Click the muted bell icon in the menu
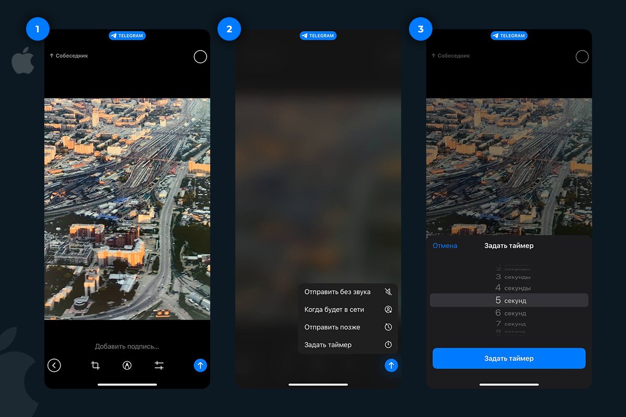The height and width of the screenshot is (417, 626). coord(388,292)
